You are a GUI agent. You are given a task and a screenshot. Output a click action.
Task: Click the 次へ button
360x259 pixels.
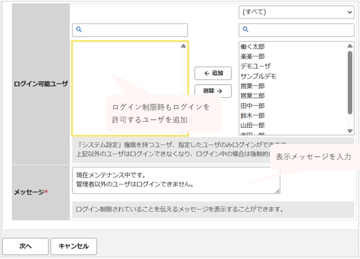pyautogui.click(x=25, y=246)
